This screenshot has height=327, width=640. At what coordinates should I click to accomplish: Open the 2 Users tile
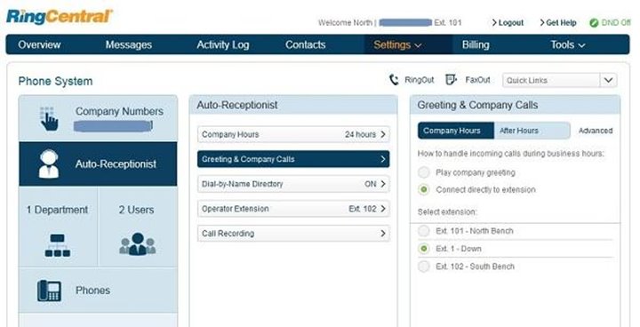click(138, 227)
